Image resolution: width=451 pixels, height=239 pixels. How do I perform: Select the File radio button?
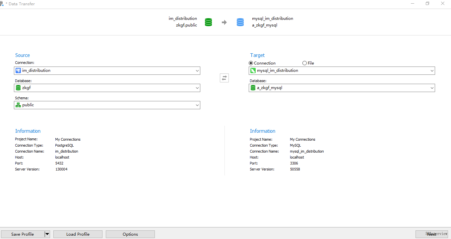[x=304, y=63]
